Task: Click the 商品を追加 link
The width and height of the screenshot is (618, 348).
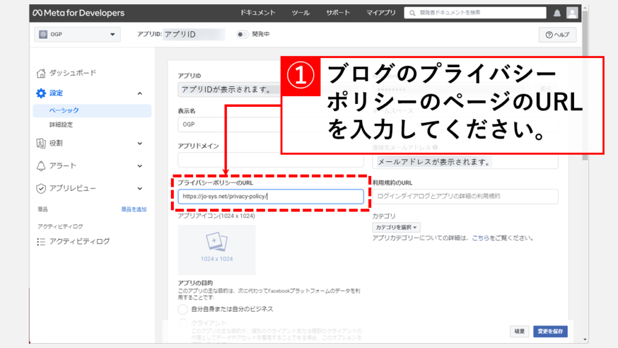Action: point(133,209)
